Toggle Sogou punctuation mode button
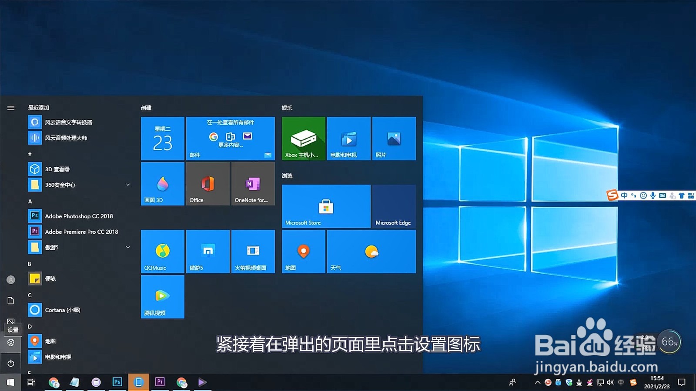The width and height of the screenshot is (696, 391). (x=634, y=195)
